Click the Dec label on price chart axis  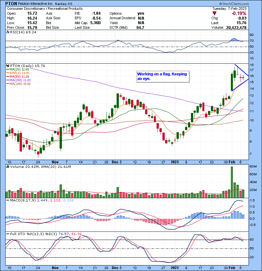click(x=115, y=162)
